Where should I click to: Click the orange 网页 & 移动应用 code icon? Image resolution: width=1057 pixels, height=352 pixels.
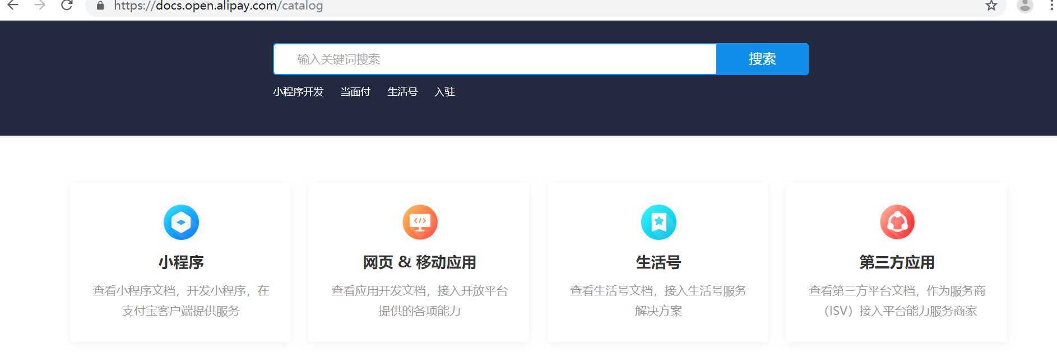[420, 222]
